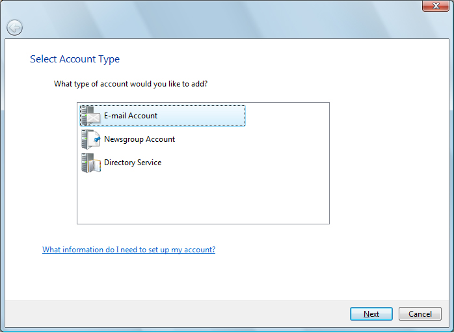Image resolution: width=454 pixels, height=333 pixels.
Task: Select the Directory Service address book icon
Action: click(91, 163)
